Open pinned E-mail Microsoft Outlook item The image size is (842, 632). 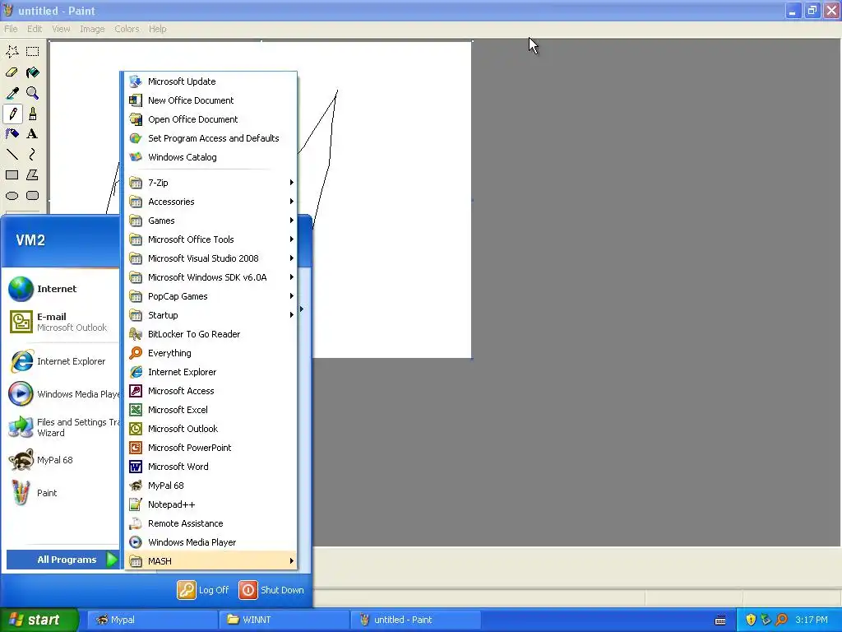tap(62, 322)
